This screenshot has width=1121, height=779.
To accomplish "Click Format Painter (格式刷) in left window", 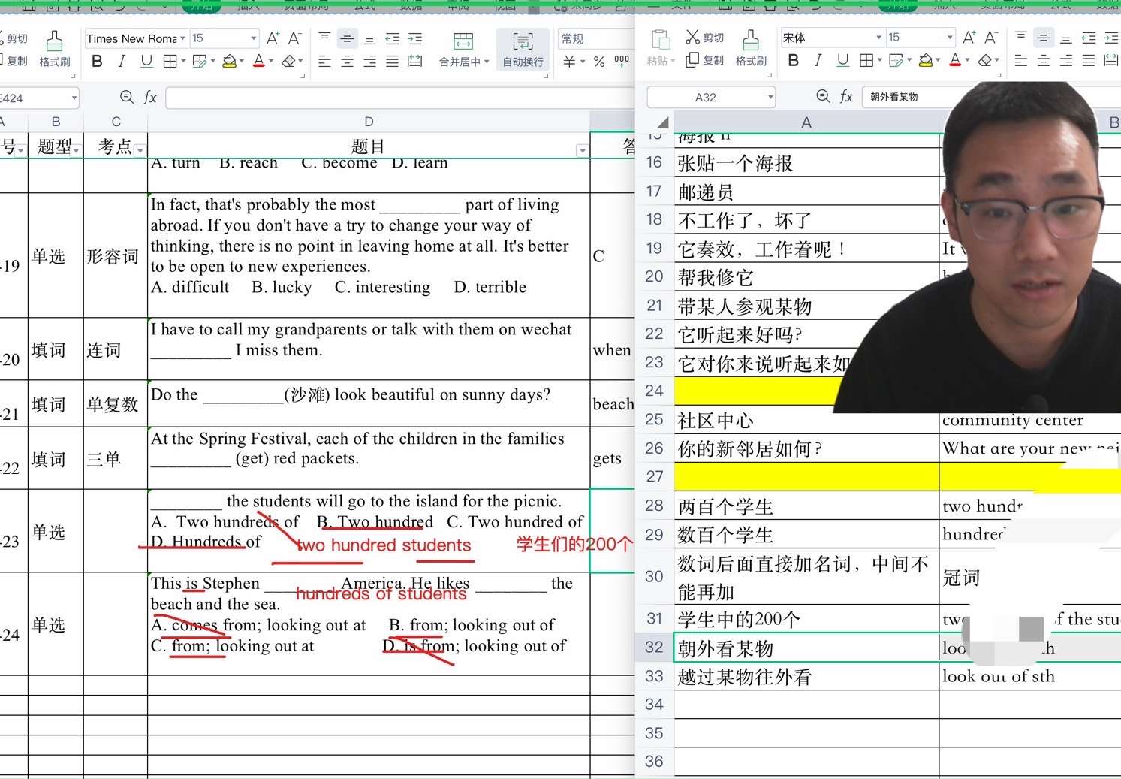I will [x=54, y=49].
